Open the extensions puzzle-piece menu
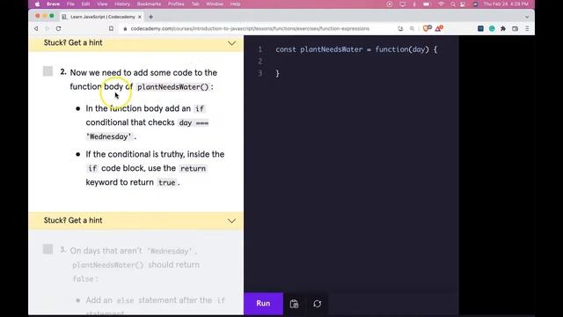563x317 pixels. pyautogui.click(x=503, y=28)
